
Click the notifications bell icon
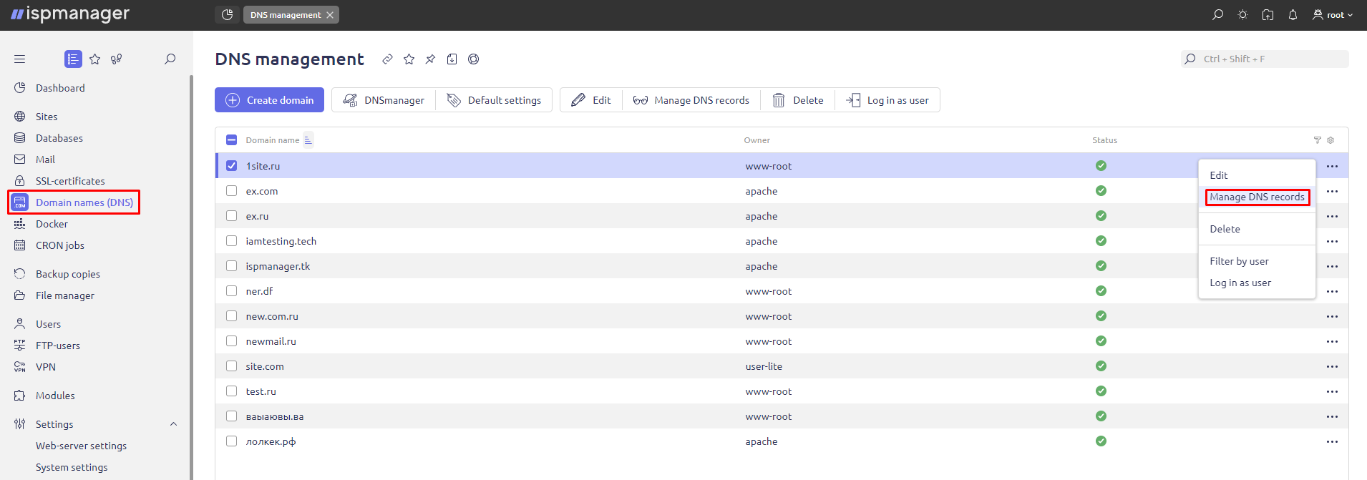[x=1293, y=15]
